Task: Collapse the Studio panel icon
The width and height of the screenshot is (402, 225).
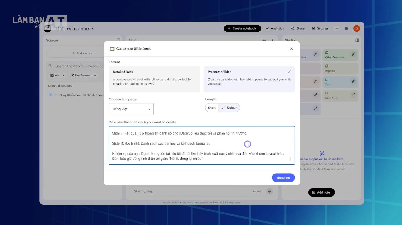Action: point(357,40)
